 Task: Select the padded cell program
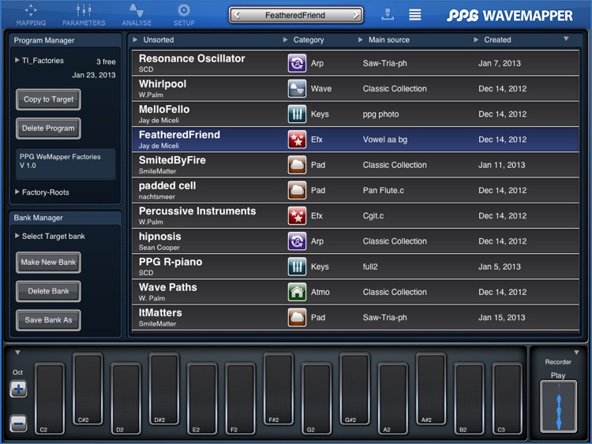355,190
